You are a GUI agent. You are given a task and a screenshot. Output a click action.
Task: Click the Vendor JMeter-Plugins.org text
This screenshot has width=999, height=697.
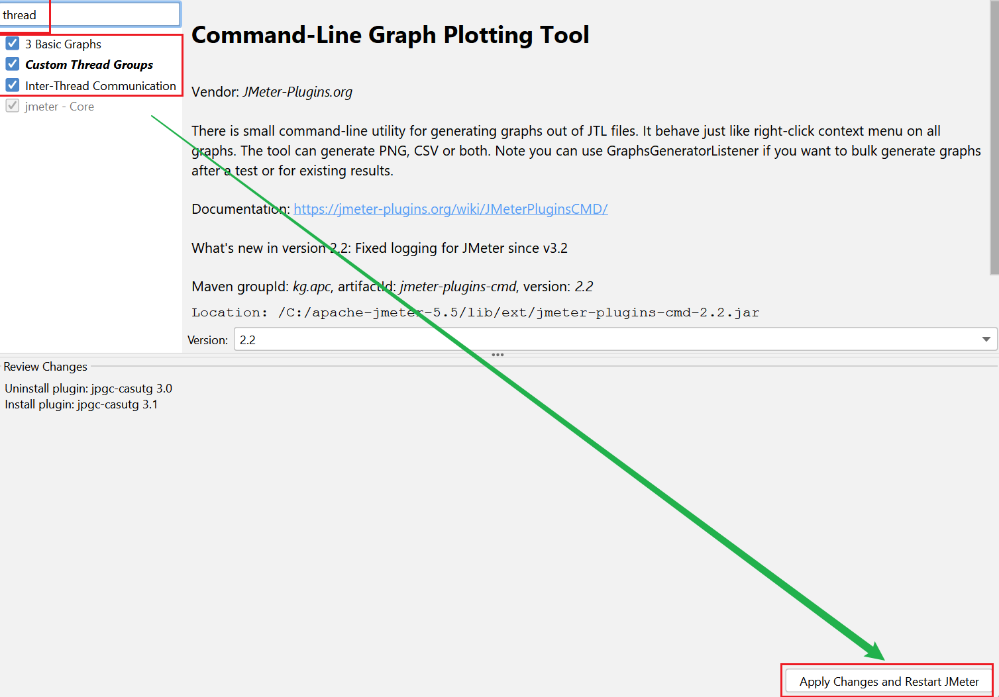(x=272, y=92)
